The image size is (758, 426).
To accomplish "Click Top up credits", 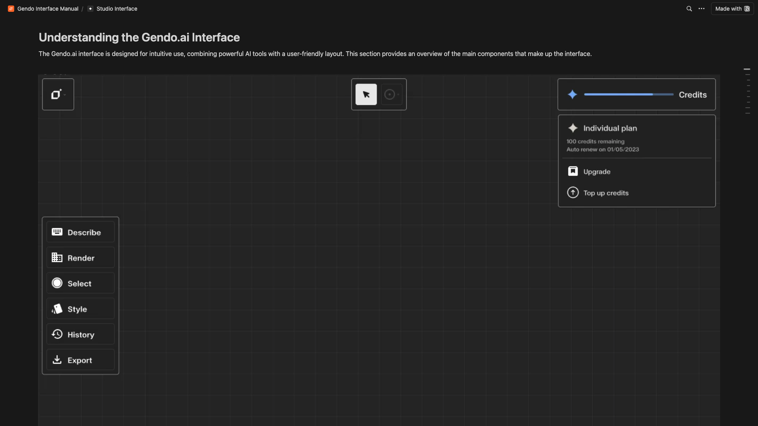I will tap(606, 193).
